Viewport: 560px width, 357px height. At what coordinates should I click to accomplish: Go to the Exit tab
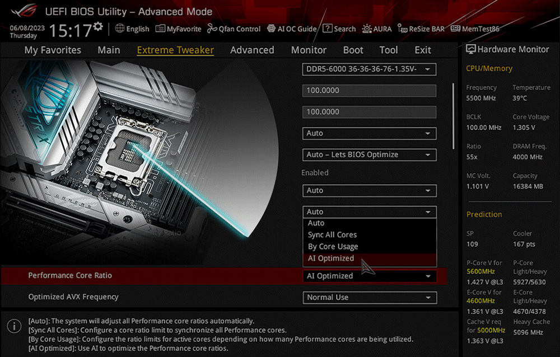[423, 50]
